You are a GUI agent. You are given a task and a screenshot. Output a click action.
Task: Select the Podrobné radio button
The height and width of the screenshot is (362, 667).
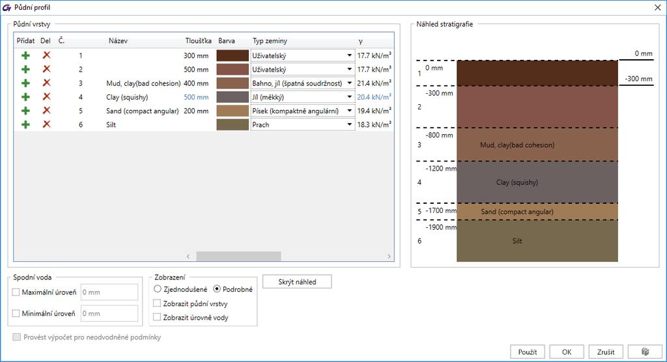(x=217, y=289)
